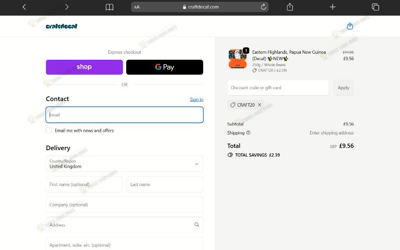Click the CRAFT20 applied discount tag
This screenshot has height=250, width=400.
246,105
